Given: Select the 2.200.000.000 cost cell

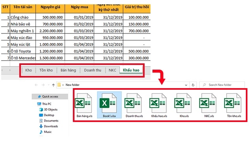Looking at the screenshot, I should (x=50, y=31).
